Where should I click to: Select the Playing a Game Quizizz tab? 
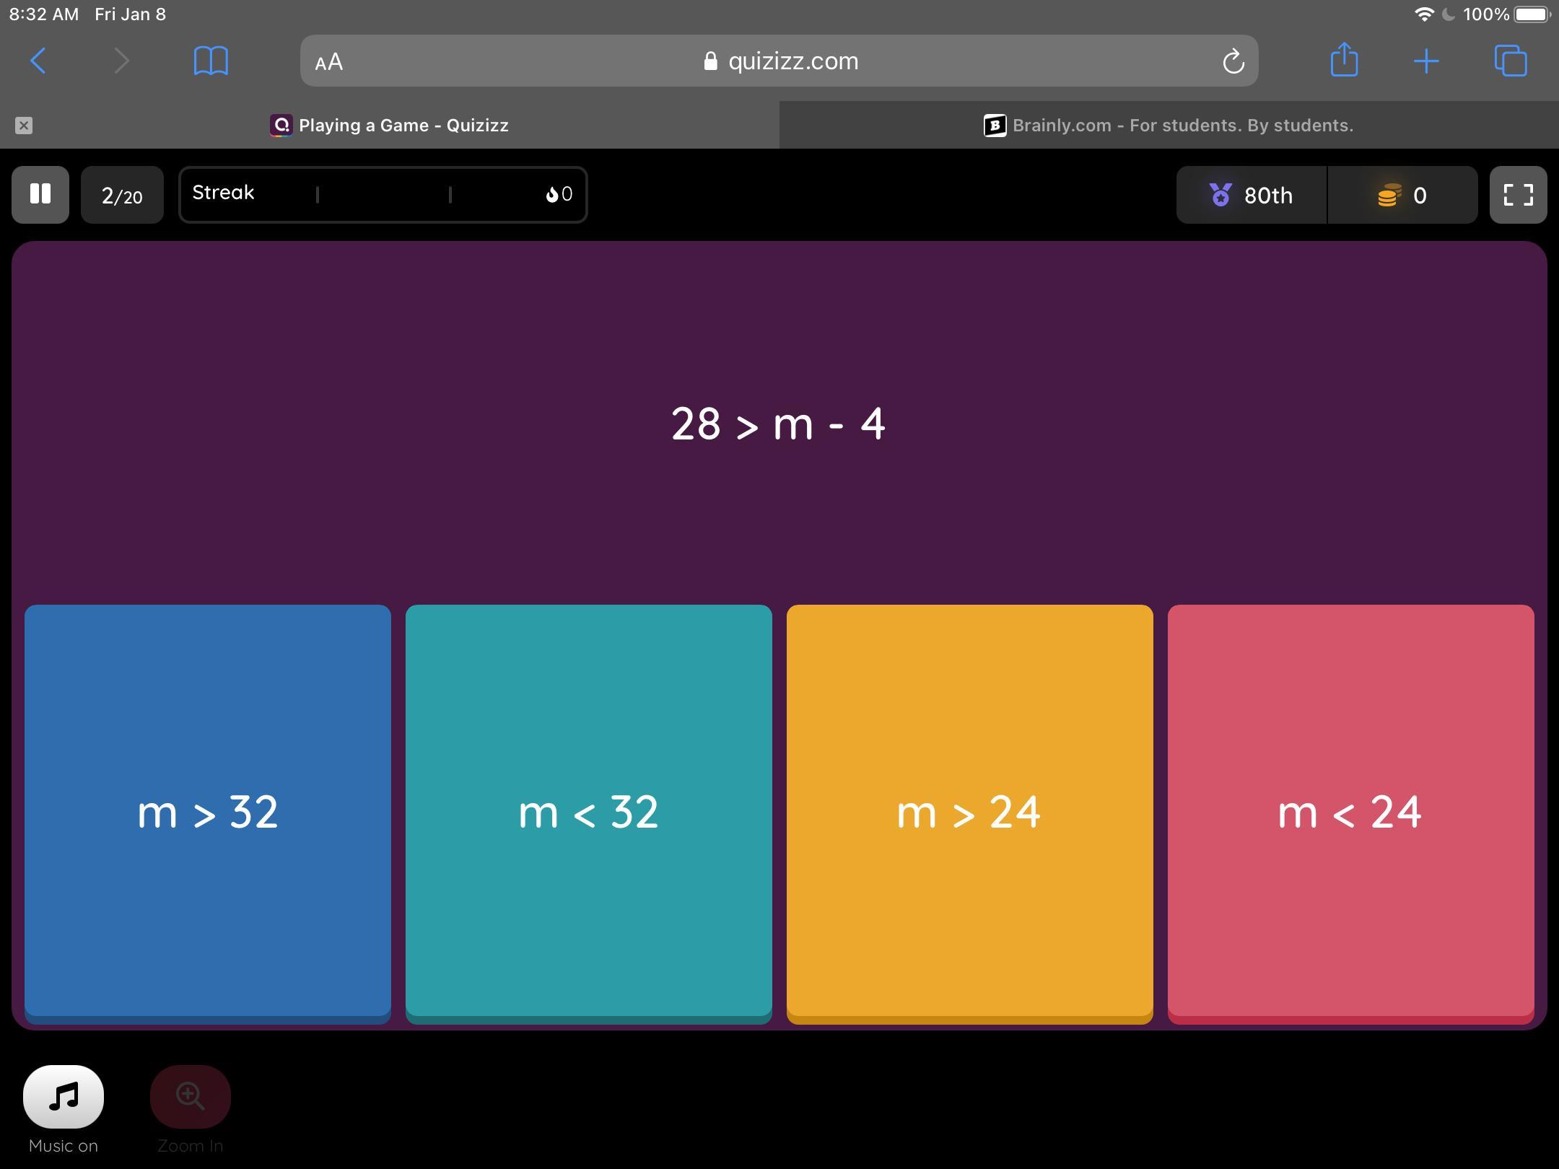click(390, 126)
